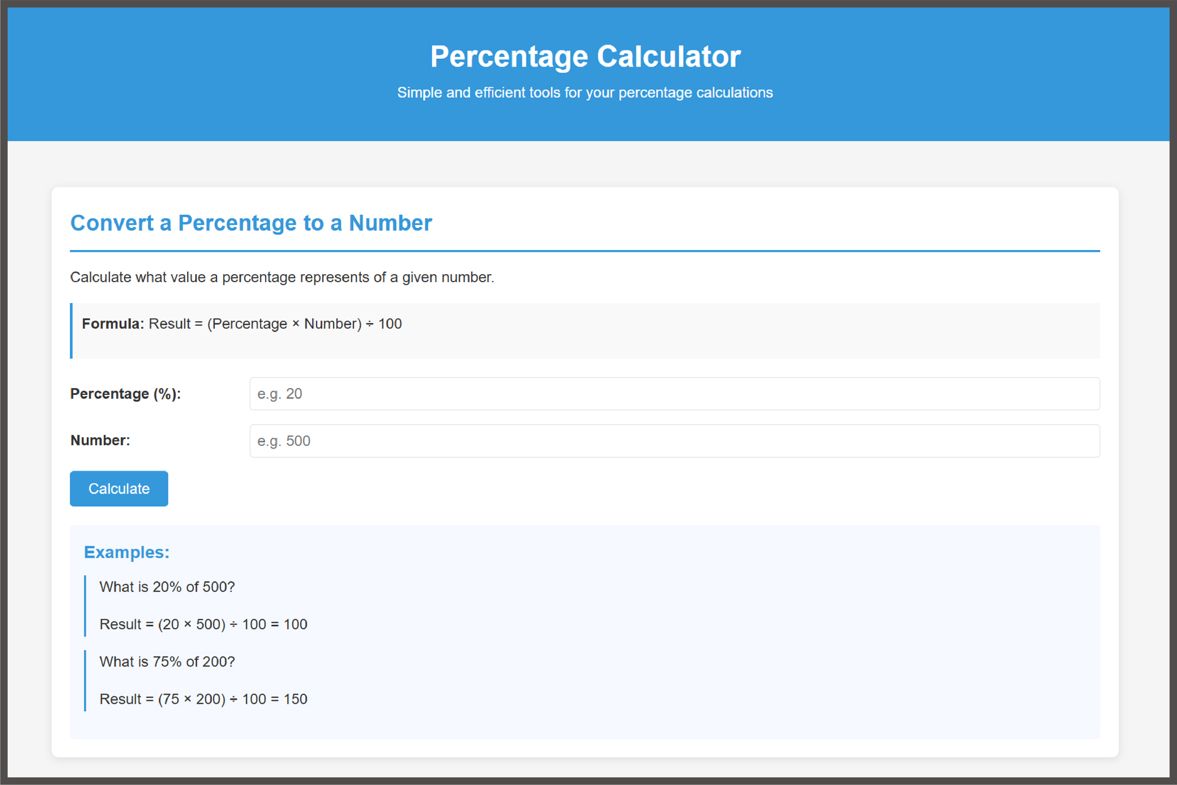This screenshot has height=785, width=1177.
Task: Click the 'e.g. 500' placeholder text
Action: [x=284, y=441]
